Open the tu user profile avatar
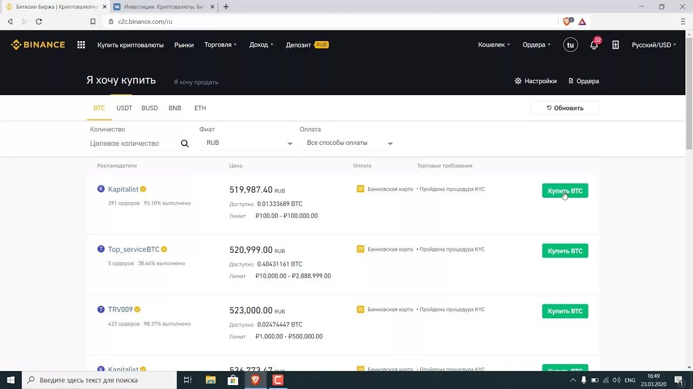 [x=570, y=45]
